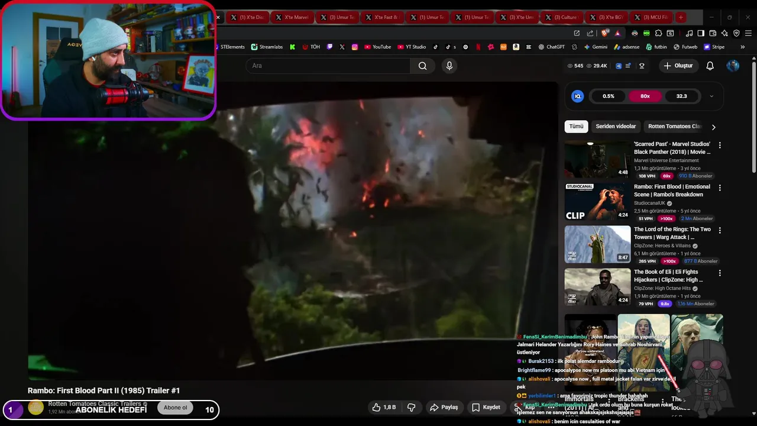The height and width of the screenshot is (426, 757).
Task: Open the YT Studio bookmark
Action: pos(412,47)
